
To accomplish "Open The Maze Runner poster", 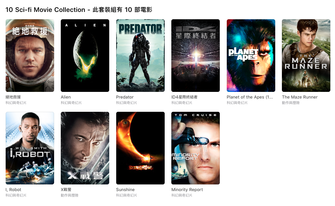I will coord(306,55).
